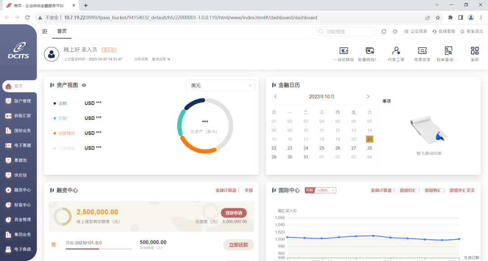The image size is (488, 261).
Task: Open the 一站式转账 quick transfer icon
Action: click(343, 51)
